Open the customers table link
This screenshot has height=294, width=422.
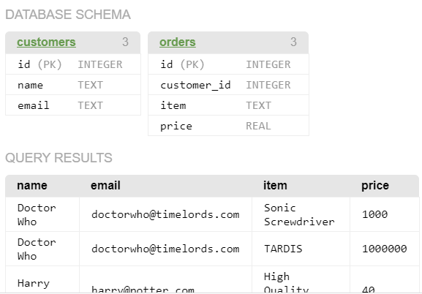point(46,42)
